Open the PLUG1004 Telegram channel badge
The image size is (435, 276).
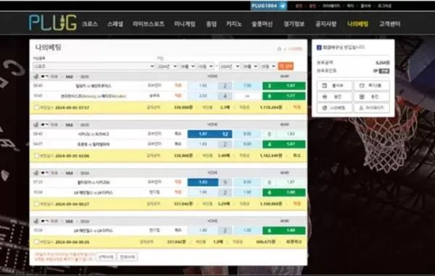coord(268,6)
